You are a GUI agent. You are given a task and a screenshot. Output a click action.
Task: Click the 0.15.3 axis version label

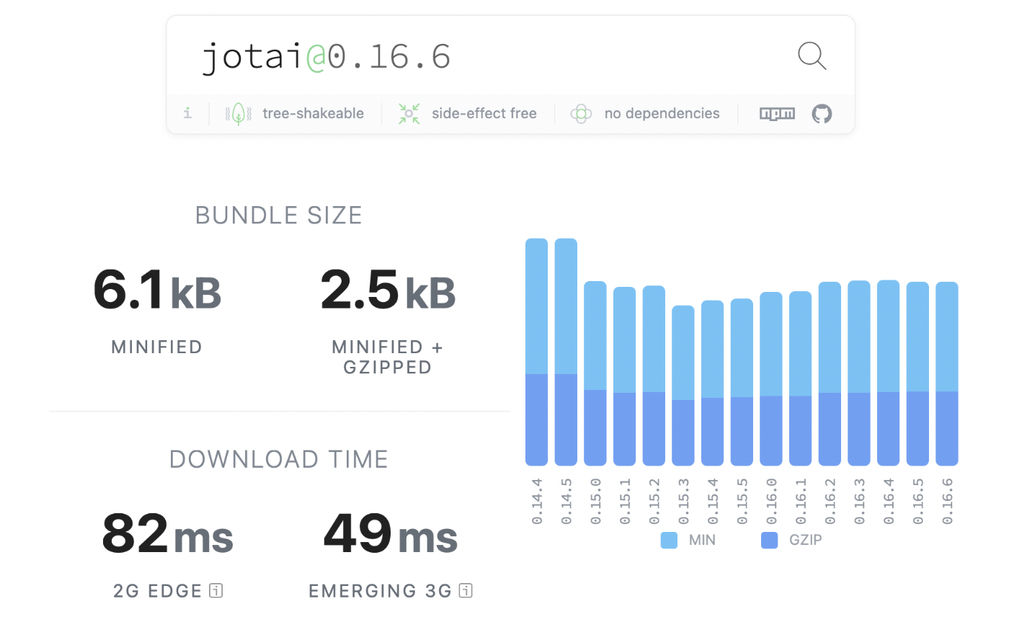click(683, 500)
